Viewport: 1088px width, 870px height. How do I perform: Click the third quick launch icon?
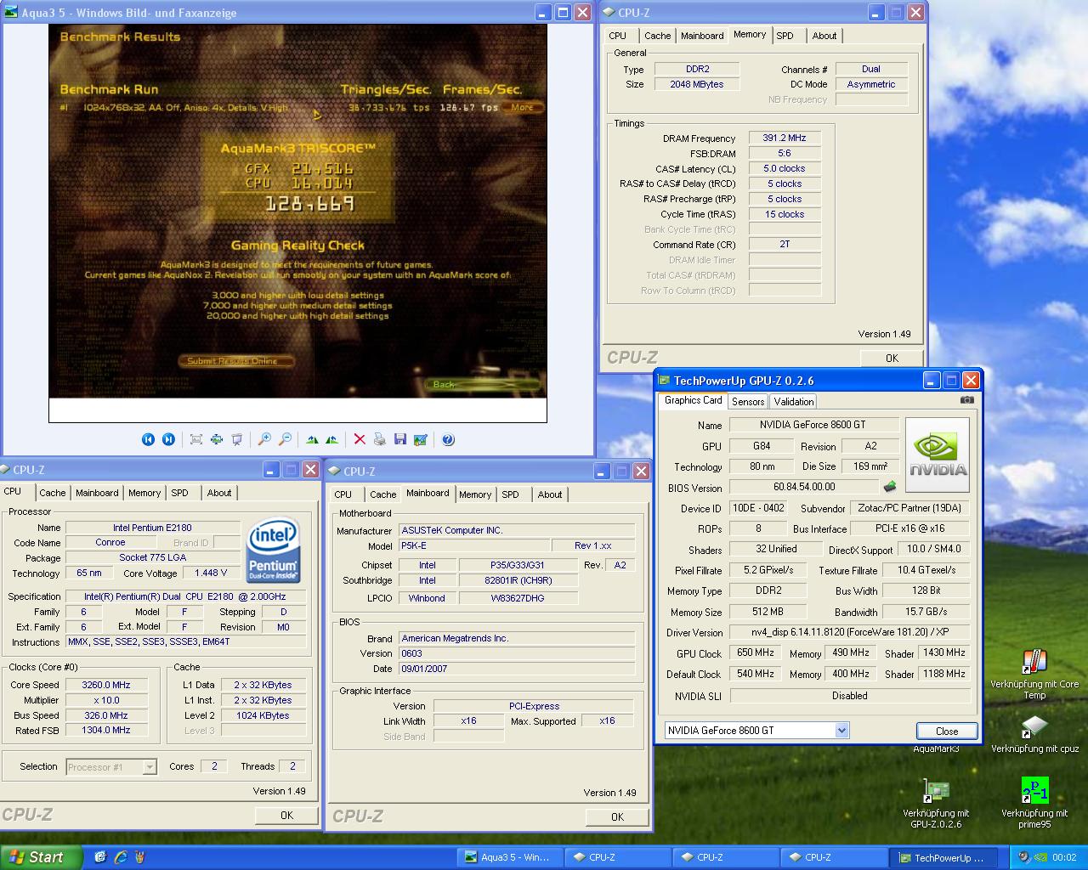pyautogui.click(x=139, y=857)
